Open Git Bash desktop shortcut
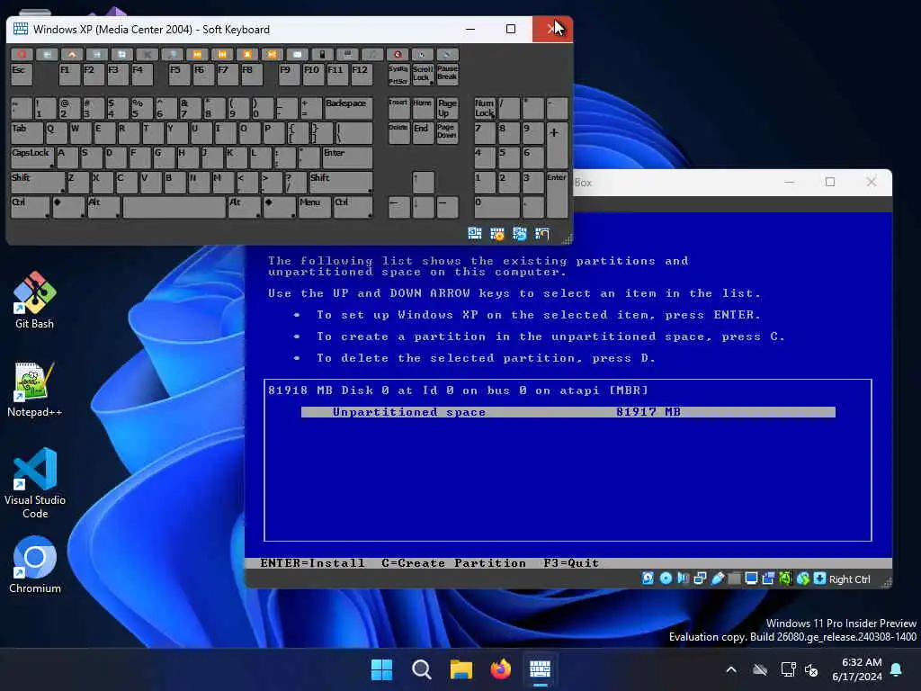Screen dimensions: 921x691 35,301
